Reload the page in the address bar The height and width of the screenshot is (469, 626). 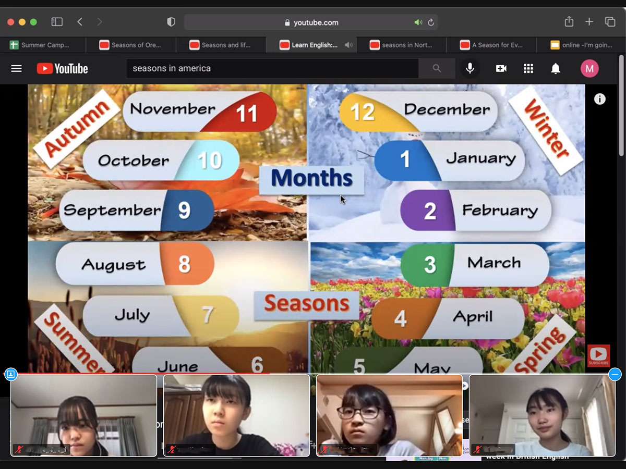coord(431,22)
